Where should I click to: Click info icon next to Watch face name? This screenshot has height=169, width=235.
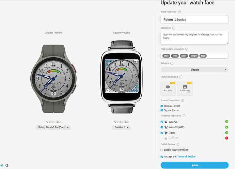point(179,12)
